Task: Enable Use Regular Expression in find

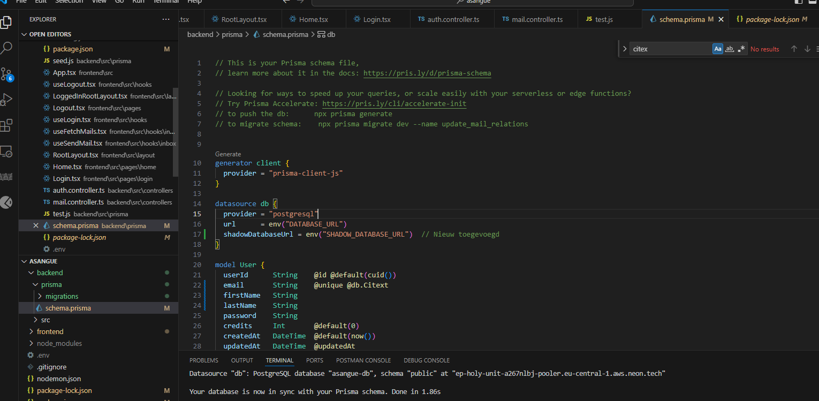Action: coord(741,49)
